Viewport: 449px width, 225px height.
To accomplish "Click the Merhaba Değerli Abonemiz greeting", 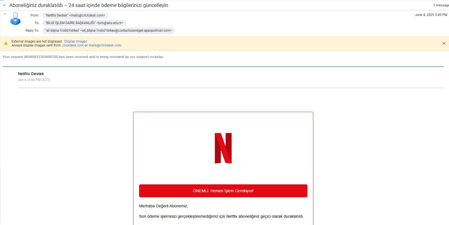I will [164, 206].
